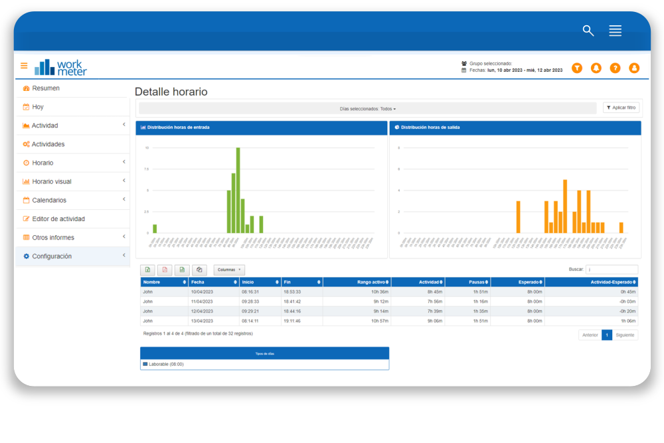The width and height of the screenshot is (664, 443).
Task: Select Editor de actividad menu item
Action: point(58,219)
